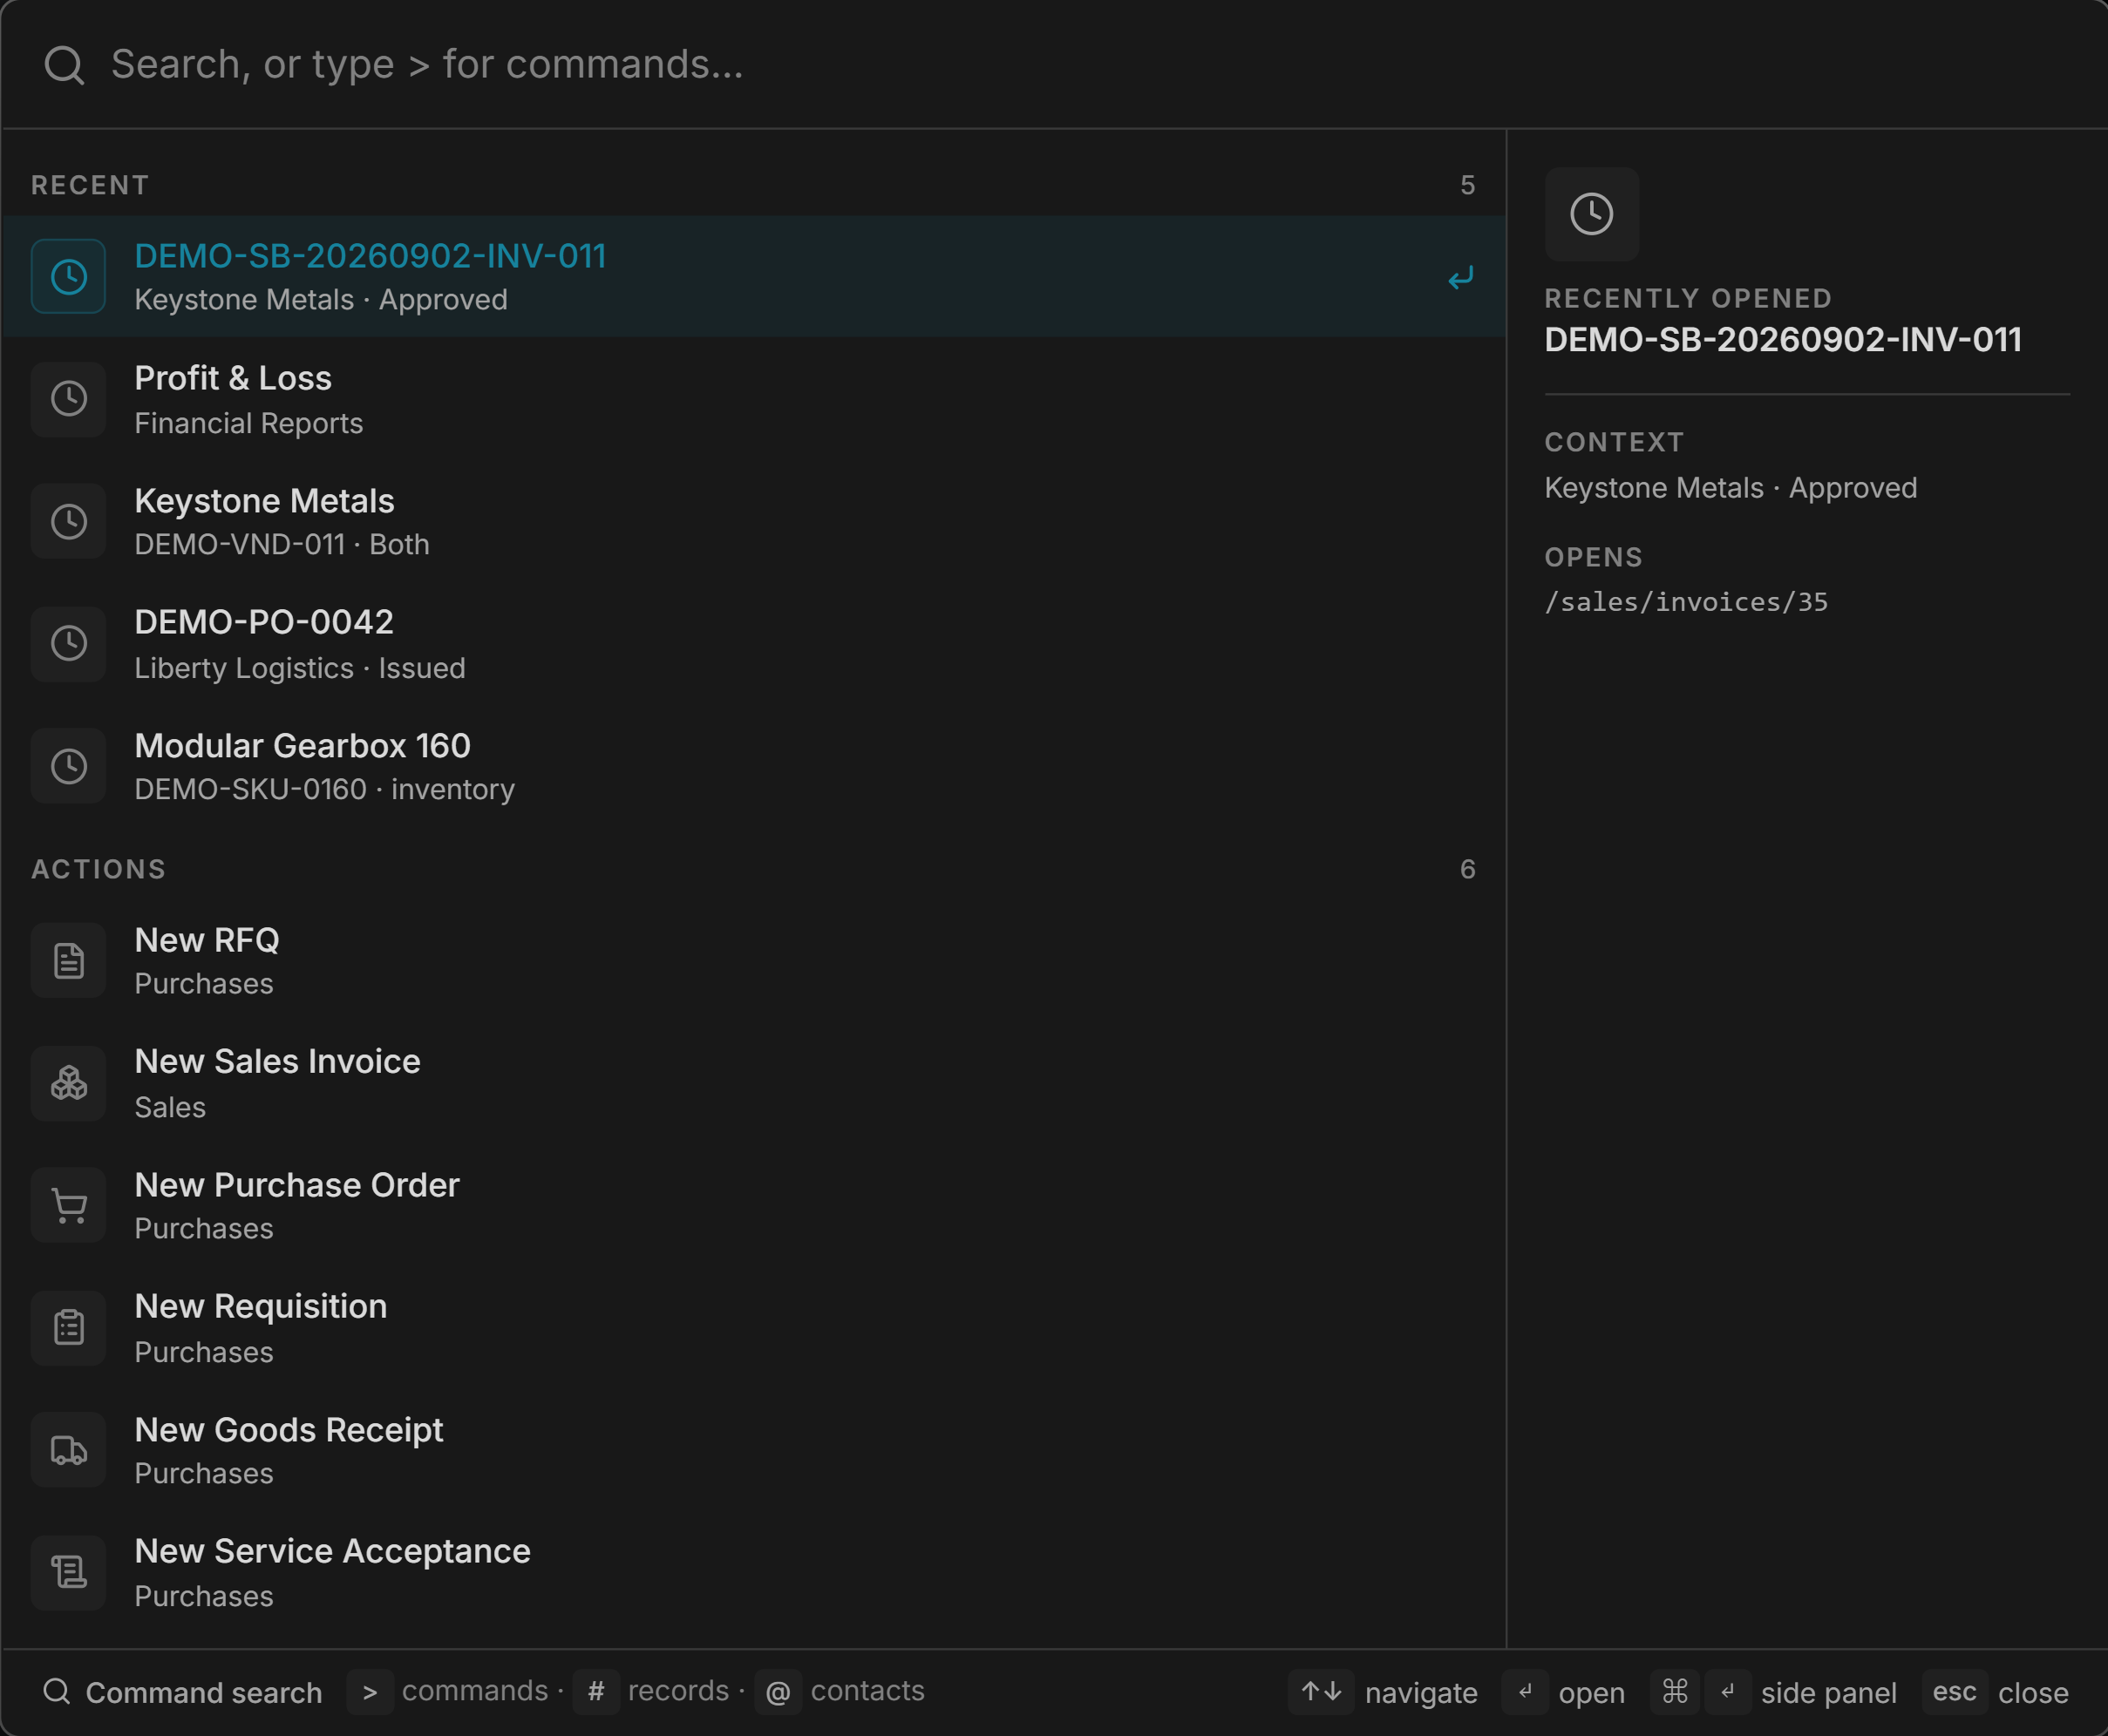This screenshot has width=2108, height=1736.
Task: Click the up-down arrows navigate hint
Action: (x=1321, y=1692)
